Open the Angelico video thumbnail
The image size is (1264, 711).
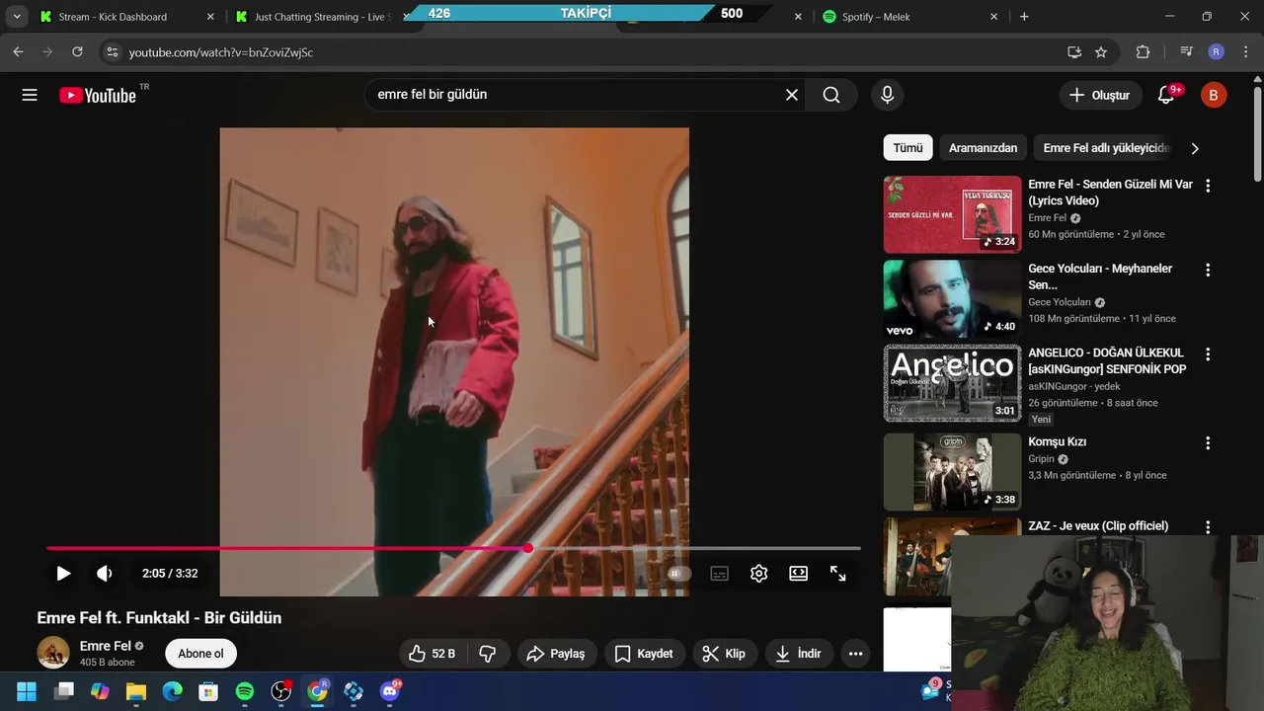952,383
